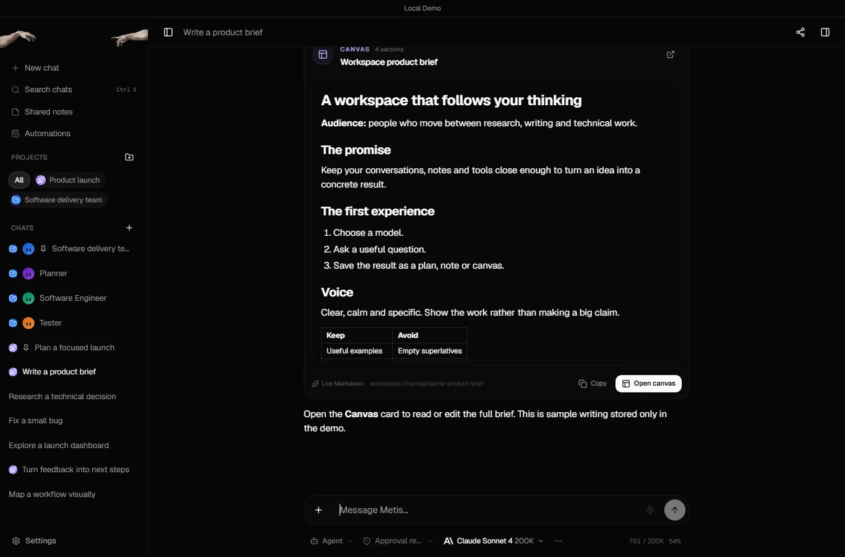The image size is (845, 557).
Task: Open the Tester chat
Action: tap(74, 323)
